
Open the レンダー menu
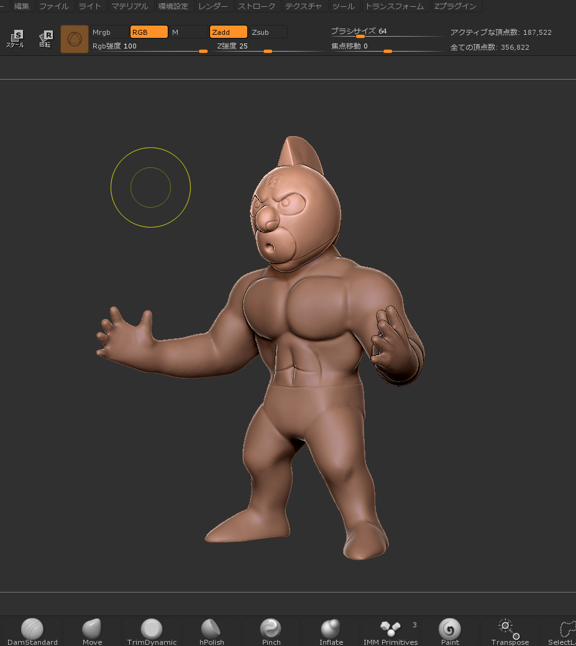pos(213,6)
